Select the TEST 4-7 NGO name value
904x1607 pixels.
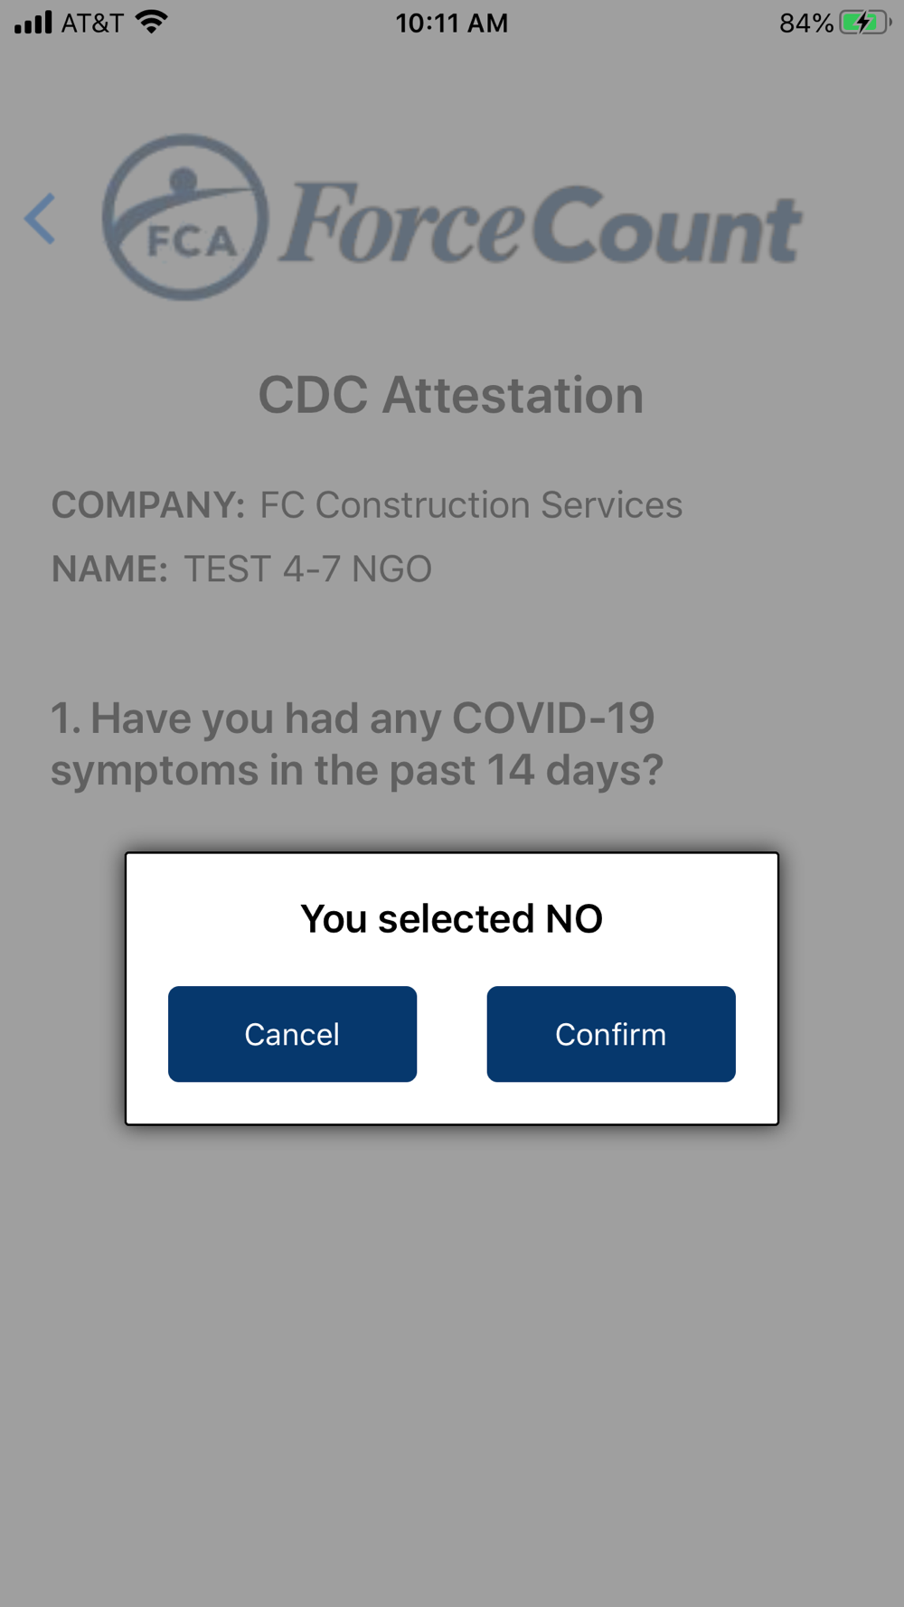307,569
